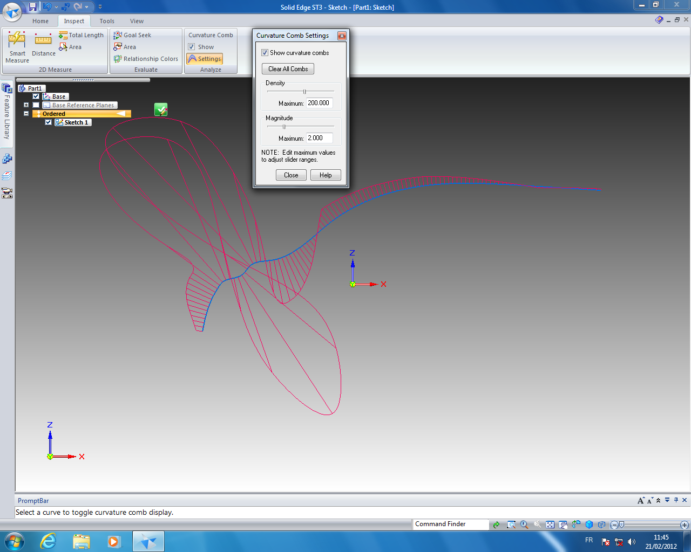Click the blue shaded cube view icon
Image resolution: width=691 pixels, height=552 pixels.
pos(589,525)
